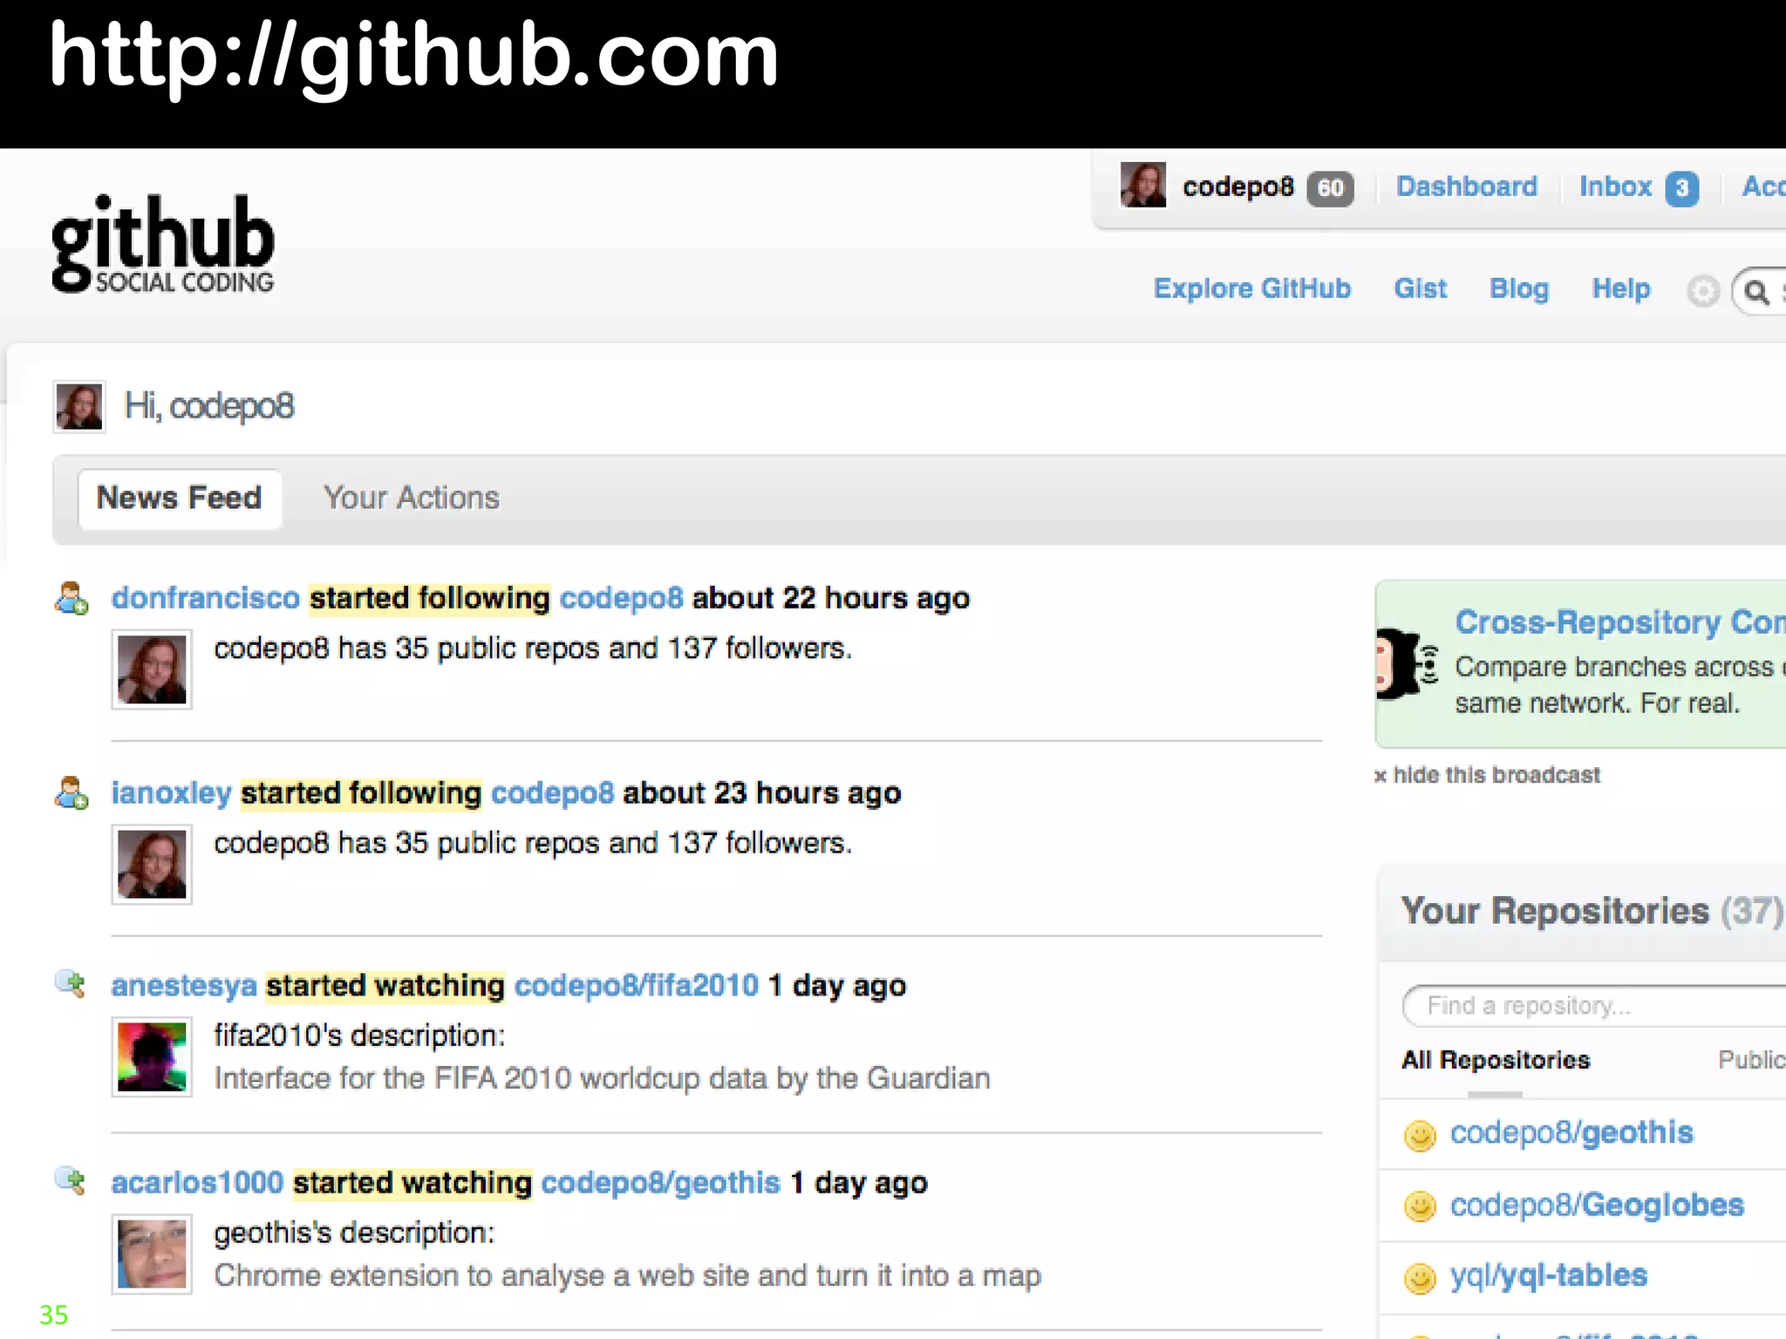Image resolution: width=1786 pixels, height=1339 pixels.
Task: Click the Find a repository field
Action: [1594, 1006]
